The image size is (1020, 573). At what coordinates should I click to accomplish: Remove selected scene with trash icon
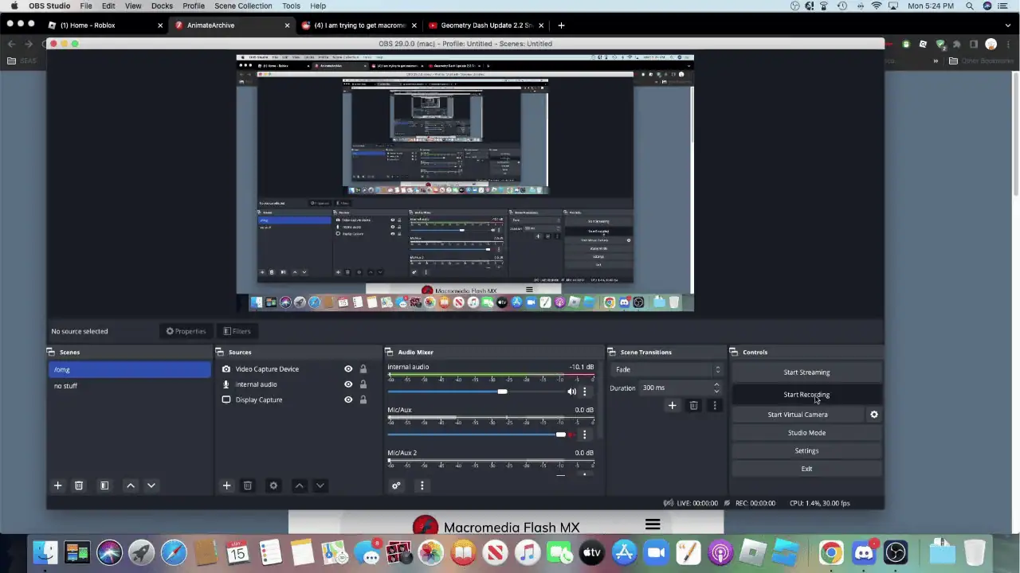pyautogui.click(x=79, y=485)
